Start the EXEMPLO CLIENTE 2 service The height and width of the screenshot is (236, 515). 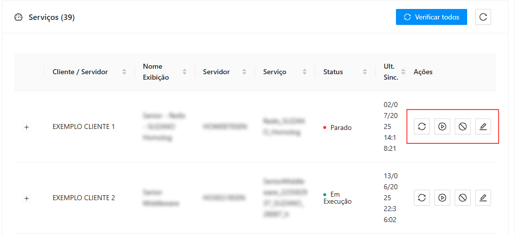tap(442, 198)
